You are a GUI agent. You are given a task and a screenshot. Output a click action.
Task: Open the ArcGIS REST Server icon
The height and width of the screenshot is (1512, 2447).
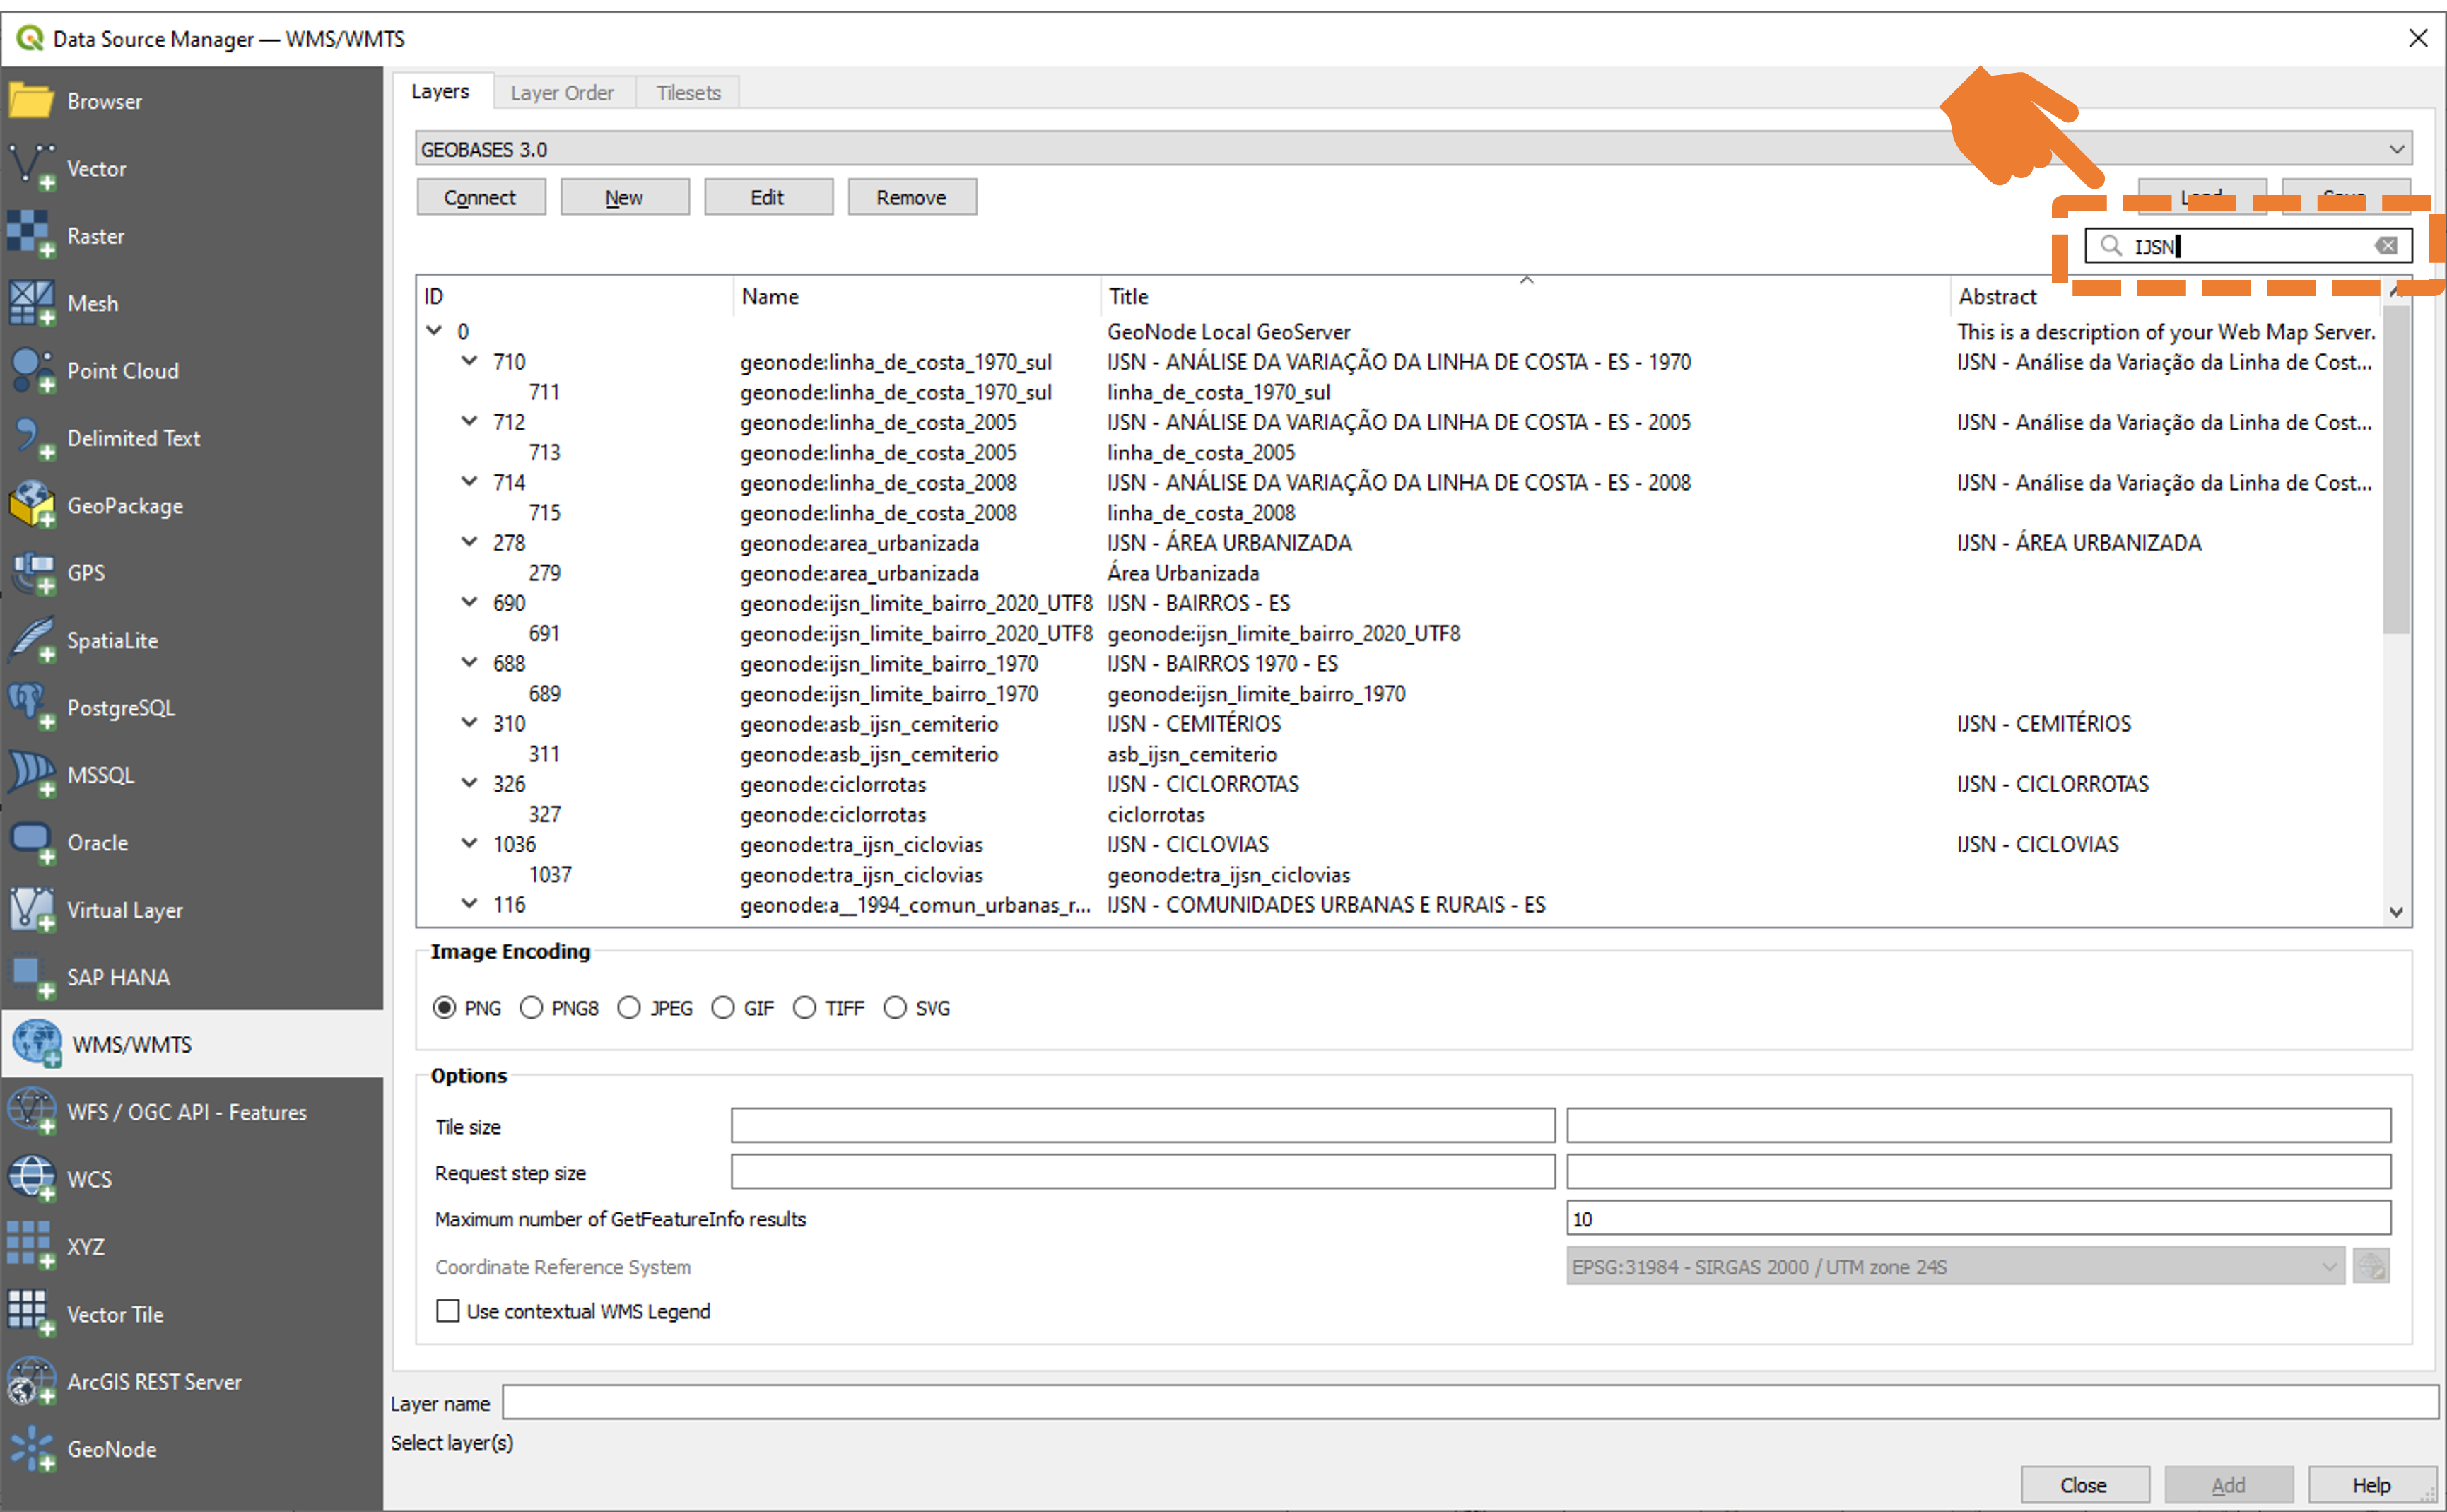pos(31,1382)
